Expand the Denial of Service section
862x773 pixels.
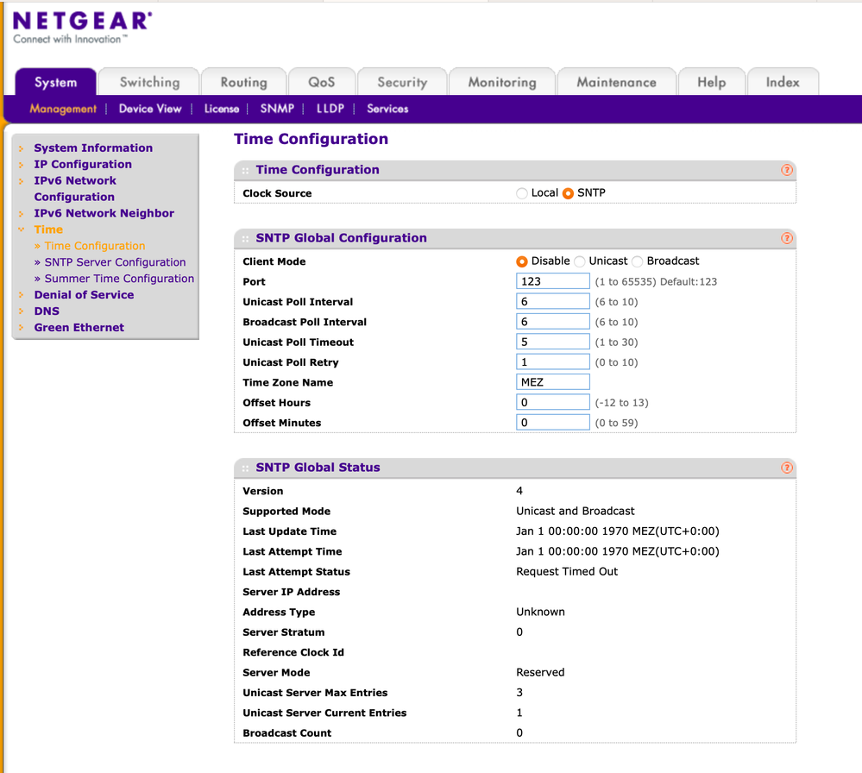(84, 295)
